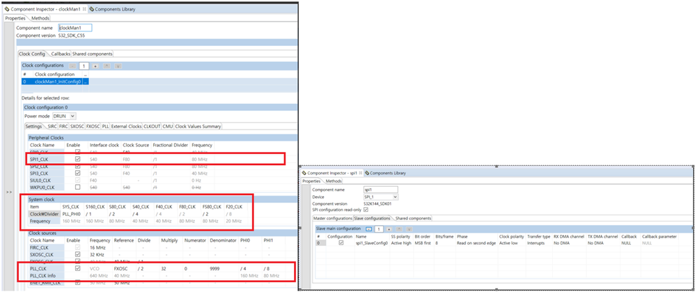Open the CLKOUT tab
Image resolution: width=695 pixels, height=292 pixels.
click(152, 126)
